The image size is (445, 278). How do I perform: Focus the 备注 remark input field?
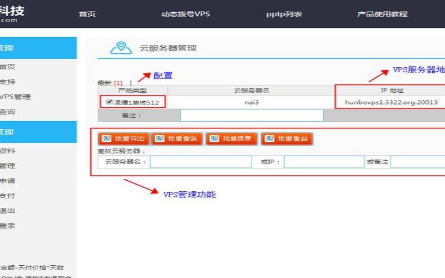[252, 116]
